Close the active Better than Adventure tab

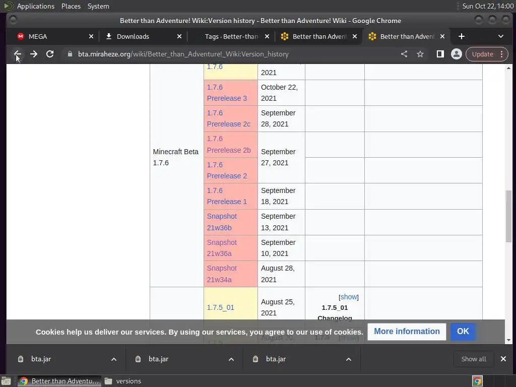point(442,36)
